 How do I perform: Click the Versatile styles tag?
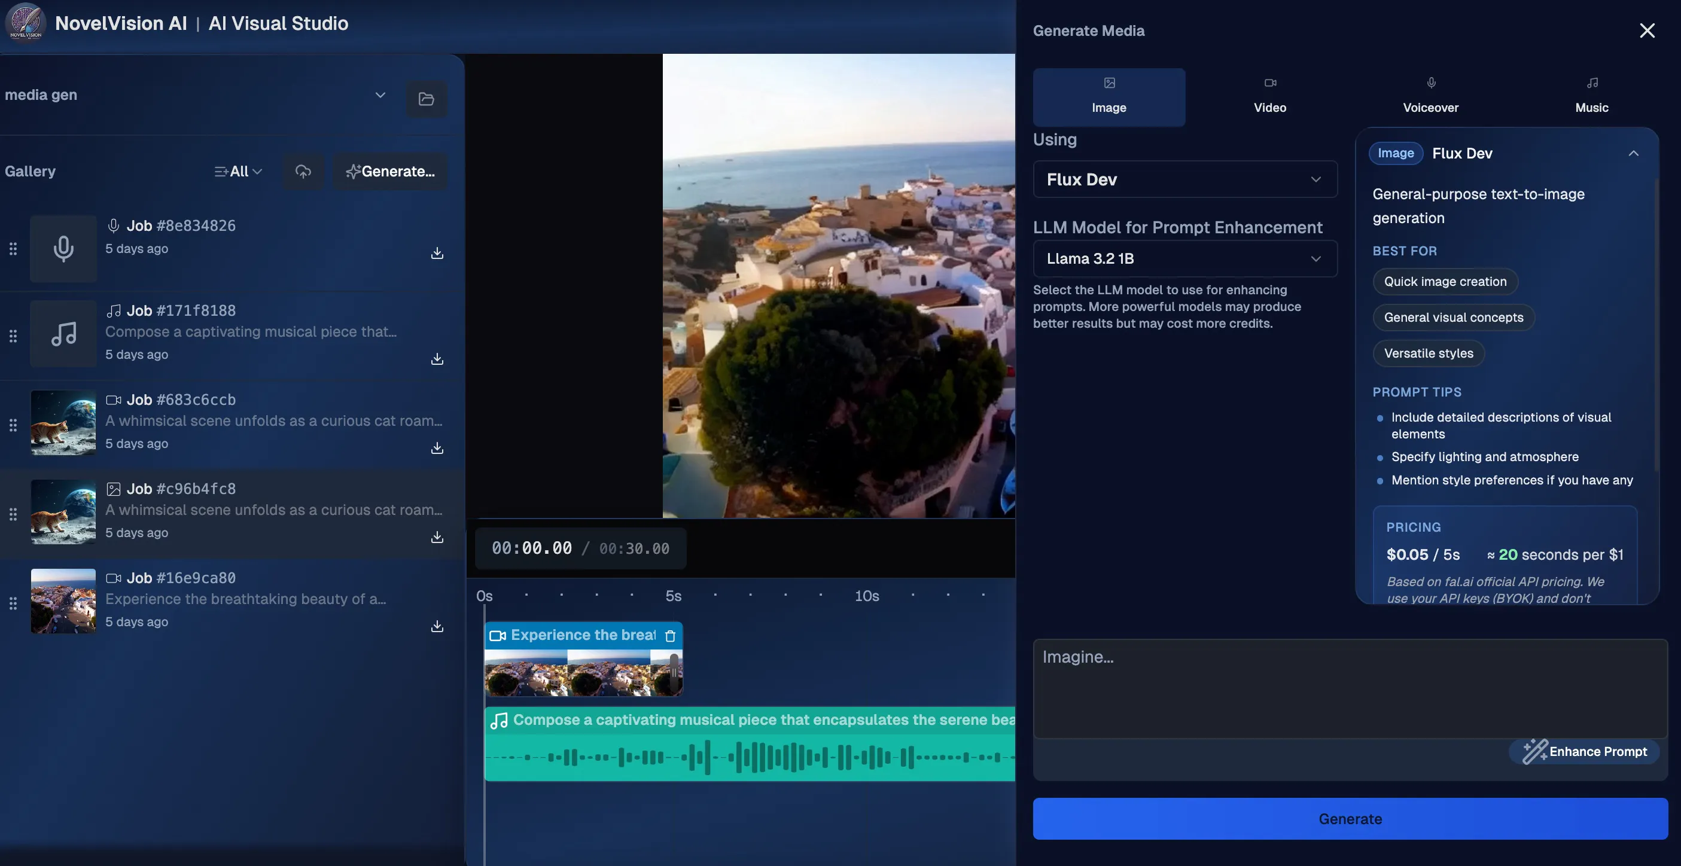1429,353
